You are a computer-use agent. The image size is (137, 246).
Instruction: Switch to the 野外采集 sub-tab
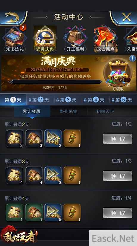click(x=68, y=111)
